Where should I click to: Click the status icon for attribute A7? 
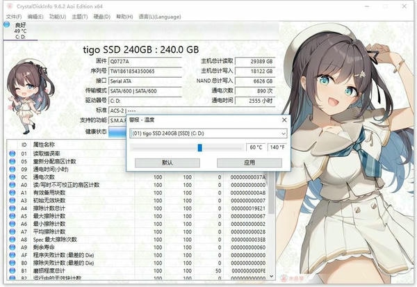(13, 231)
